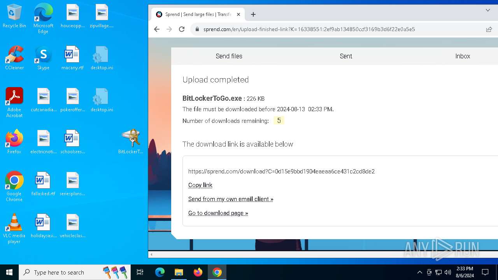Show hidden system tray icons
This screenshot has width=498, height=280.
419,272
